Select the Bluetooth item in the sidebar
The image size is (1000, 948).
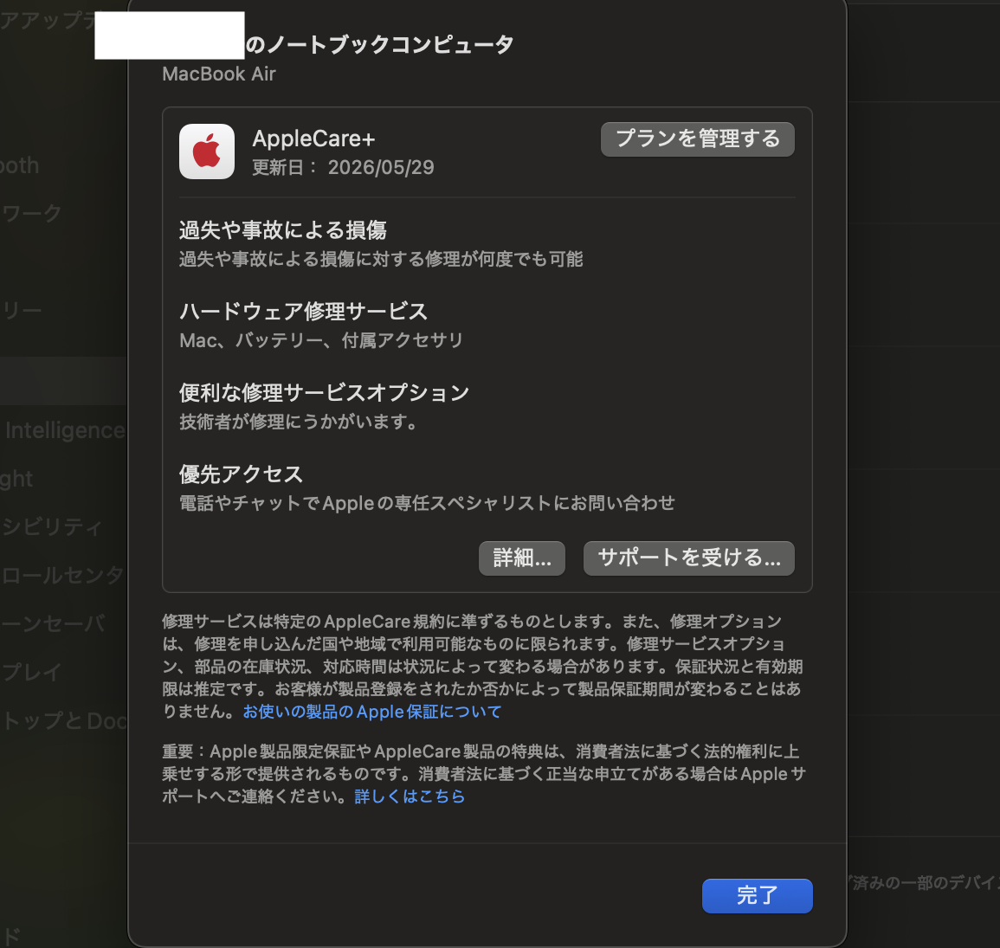pos(21,165)
